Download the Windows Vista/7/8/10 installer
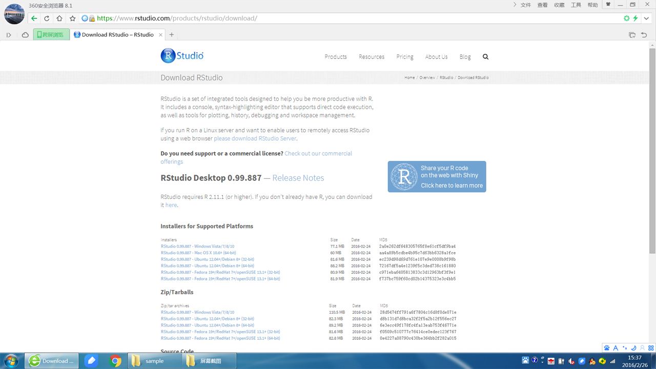The height and width of the screenshot is (369, 656). (197, 247)
